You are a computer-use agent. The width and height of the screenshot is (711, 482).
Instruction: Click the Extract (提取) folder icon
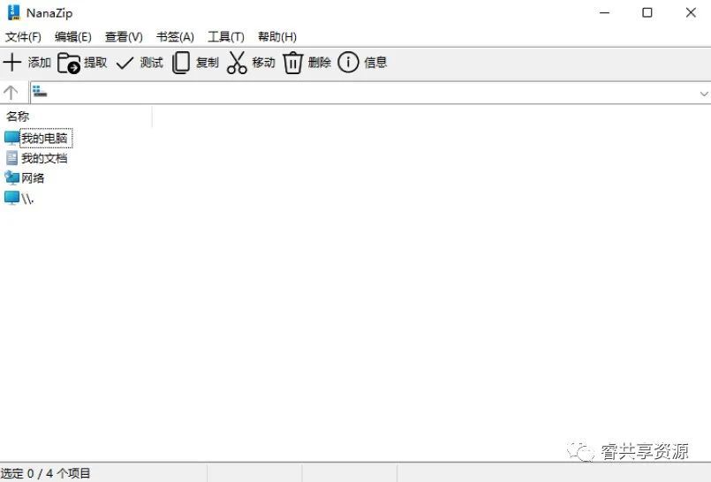[x=69, y=63]
